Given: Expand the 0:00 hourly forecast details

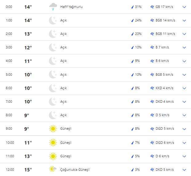Looking at the screenshot, I should pyautogui.click(x=184, y=7).
